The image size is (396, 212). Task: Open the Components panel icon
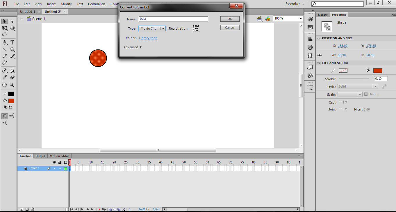tap(310, 75)
